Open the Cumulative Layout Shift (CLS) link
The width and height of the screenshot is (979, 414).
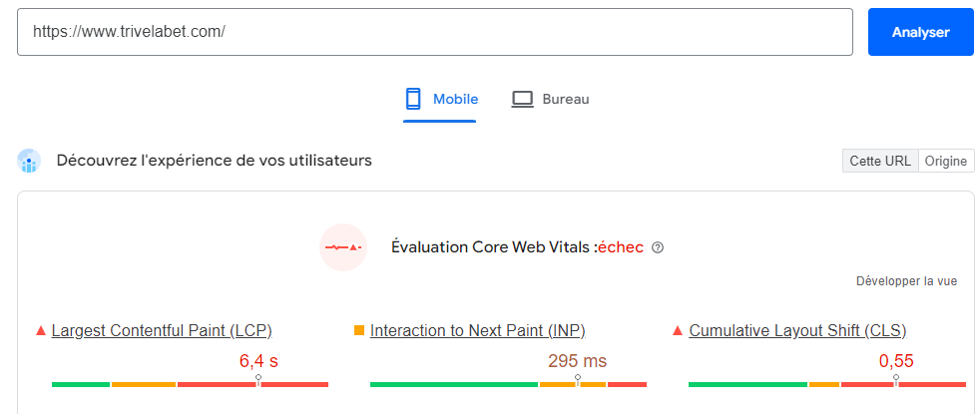tap(797, 330)
